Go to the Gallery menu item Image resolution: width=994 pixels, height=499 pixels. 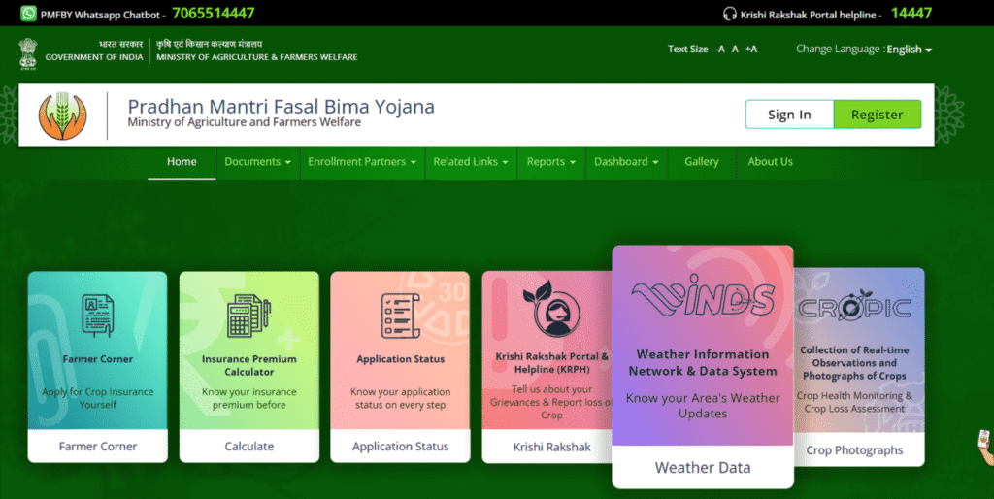pos(701,162)
